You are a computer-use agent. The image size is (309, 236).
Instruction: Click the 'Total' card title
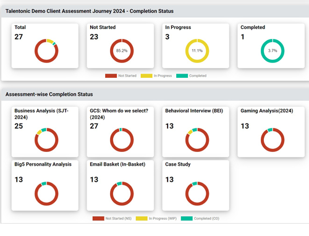20,27
